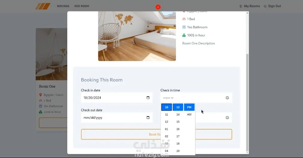Select minute 17 in time picker
This screenshot has height=158, width=303.
click(x=178, y=136)
